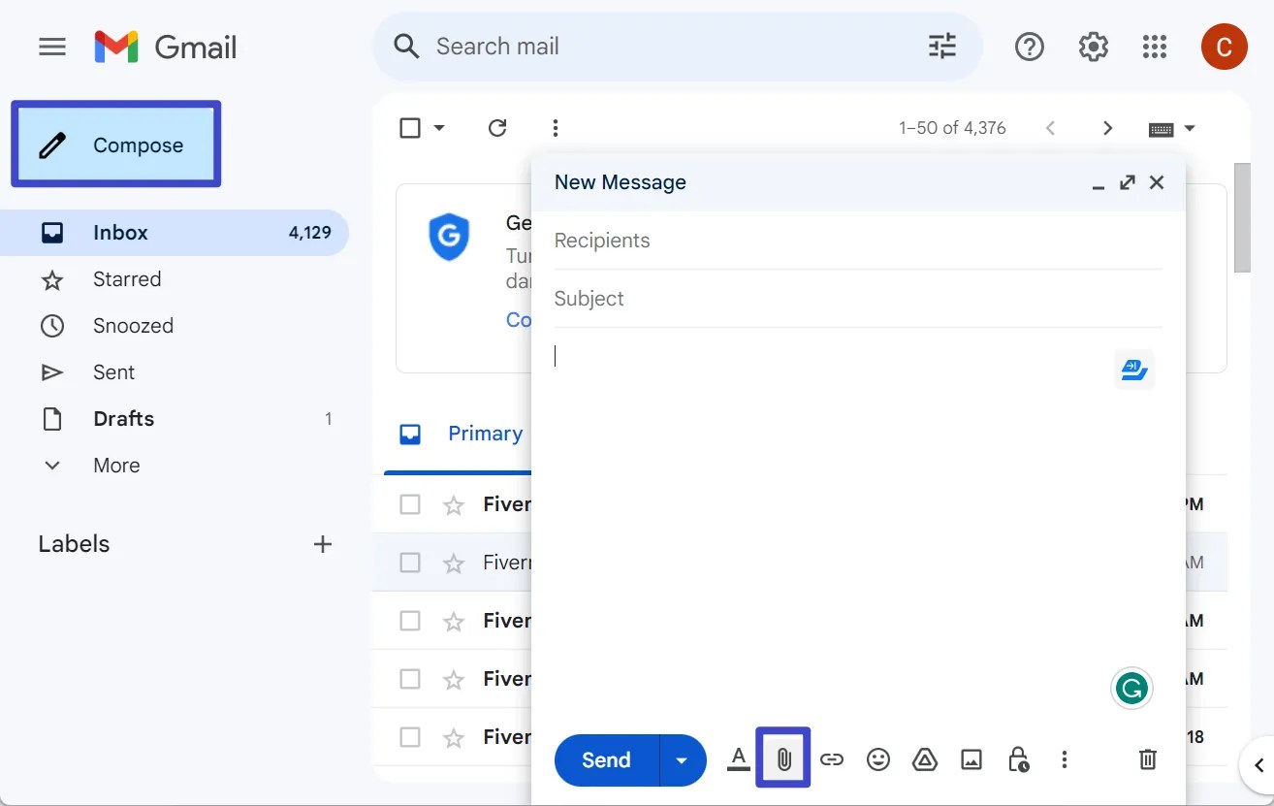Viewport: 1274px width, 806px height.
Task: Open the Insert link tool
Action: [x=832, y=759]
